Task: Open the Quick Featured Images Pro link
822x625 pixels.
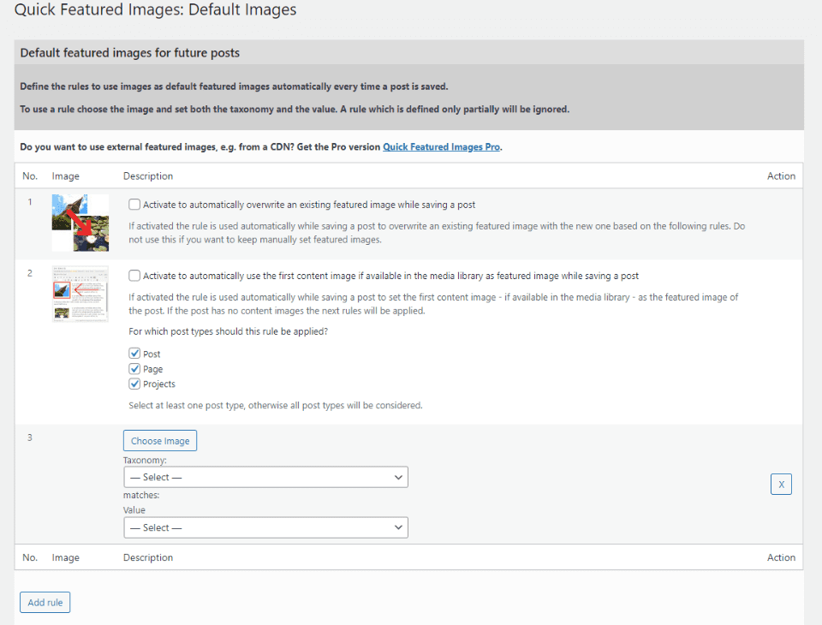Action: [441, 147]
